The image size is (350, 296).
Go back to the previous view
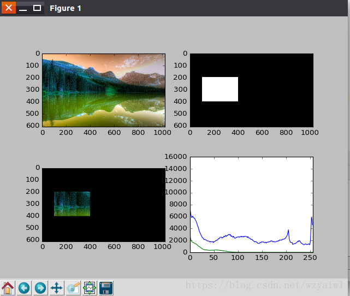tap(24, 288)
